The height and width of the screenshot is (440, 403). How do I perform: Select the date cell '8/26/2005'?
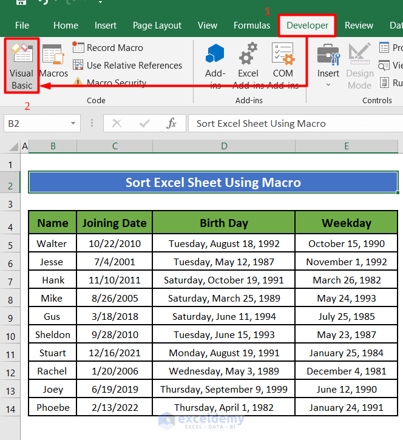[x=115, y=298]
